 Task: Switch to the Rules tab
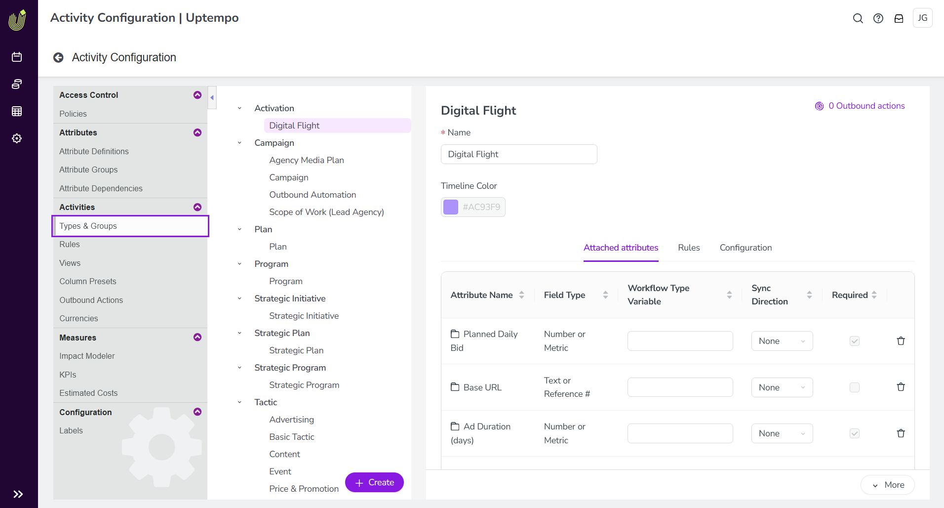689,248
